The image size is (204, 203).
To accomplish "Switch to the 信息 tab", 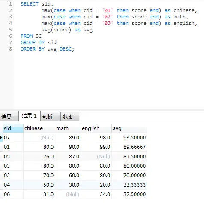I will coord(9,116).
